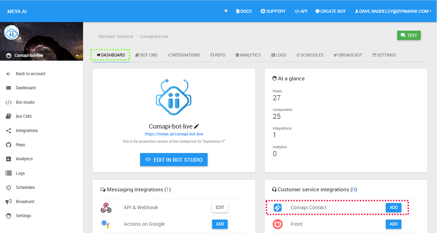Click the sidebar Broadcast megaphone icon
The height and width of the screenshot is (233, 437).
pos(9,202)
